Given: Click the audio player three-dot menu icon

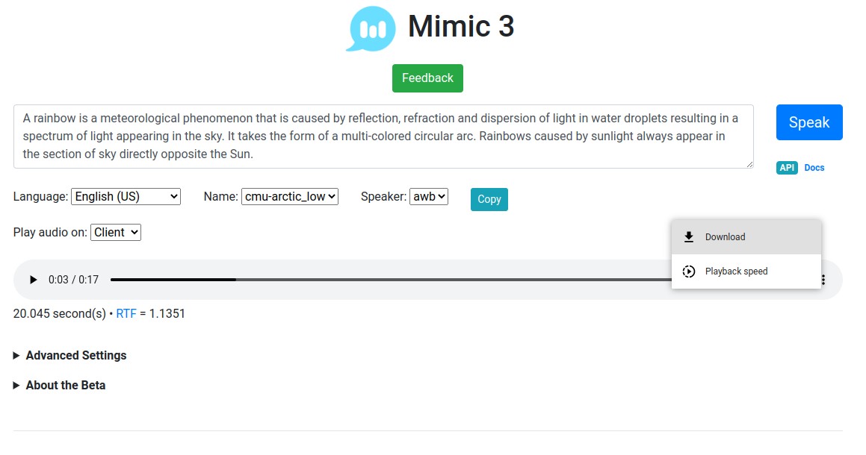Looking at the screenshot, I should 823,280.
